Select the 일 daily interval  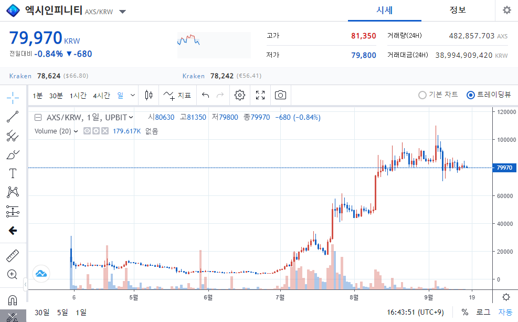120,96
